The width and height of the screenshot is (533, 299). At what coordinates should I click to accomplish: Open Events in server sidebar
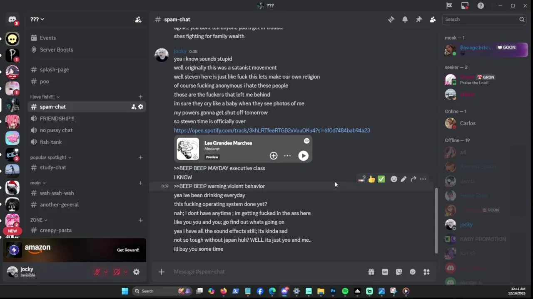tap(87, 38)
